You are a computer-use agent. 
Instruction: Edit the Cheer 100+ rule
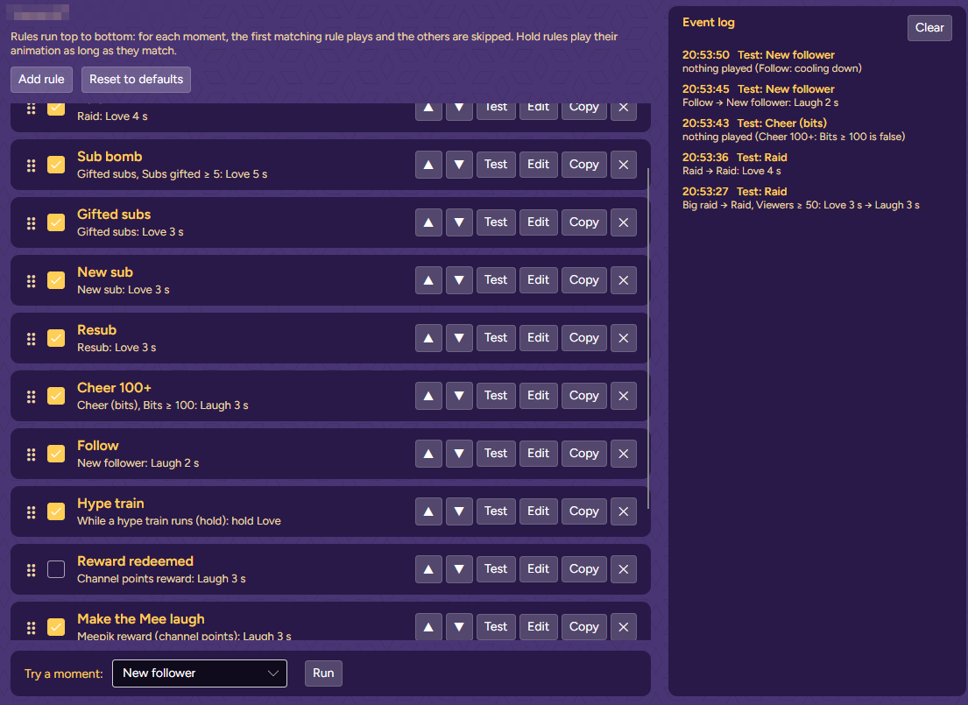coord(539,396)
